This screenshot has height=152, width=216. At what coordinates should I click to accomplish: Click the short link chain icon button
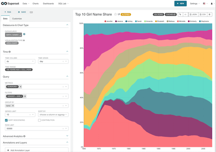click(x=180, y=14)
